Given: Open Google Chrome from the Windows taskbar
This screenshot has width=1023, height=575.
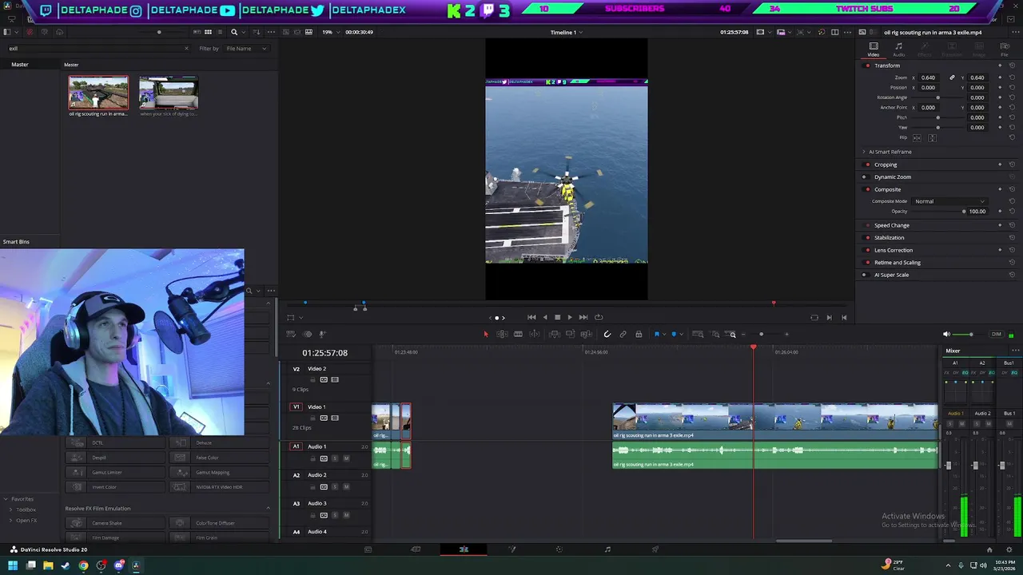Looking at the screenshot, I should pos(83,565).
